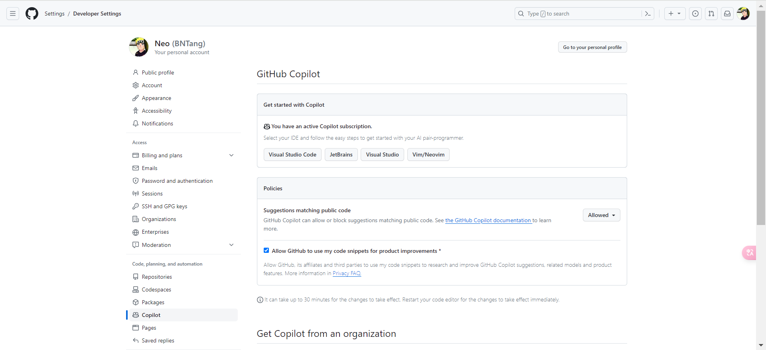766x350 pixels.
Task: Choose the Visual Studio button
Action: coord(382,154)
